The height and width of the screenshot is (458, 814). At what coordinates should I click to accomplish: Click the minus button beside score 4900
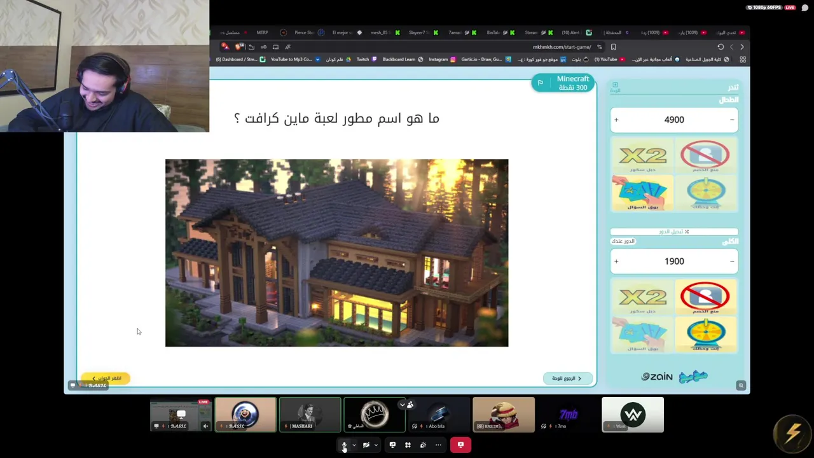click(x=732, y=120)
